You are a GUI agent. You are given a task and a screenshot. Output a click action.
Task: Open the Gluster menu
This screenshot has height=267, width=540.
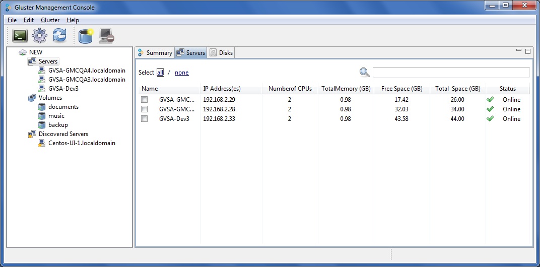pos(50,20)
